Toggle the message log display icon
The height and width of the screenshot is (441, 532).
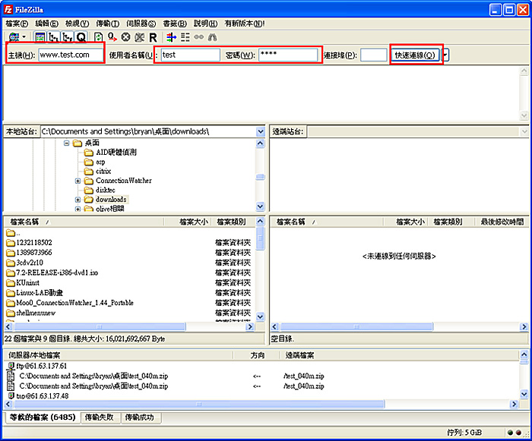(40, 37)
